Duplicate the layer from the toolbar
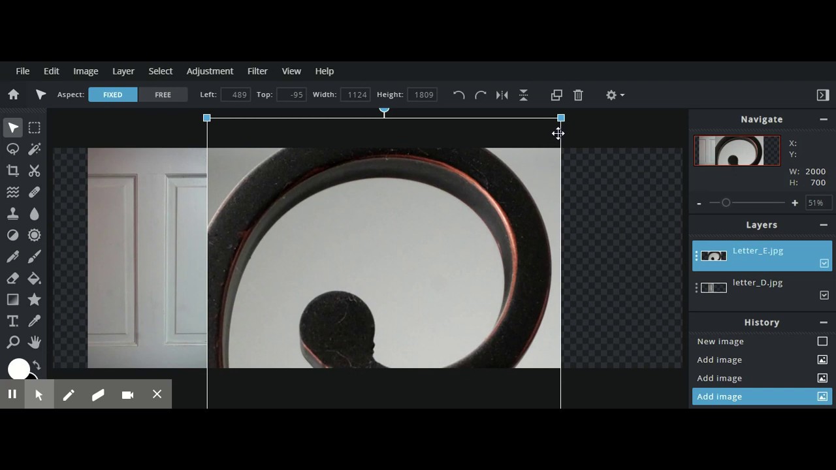 556,95
